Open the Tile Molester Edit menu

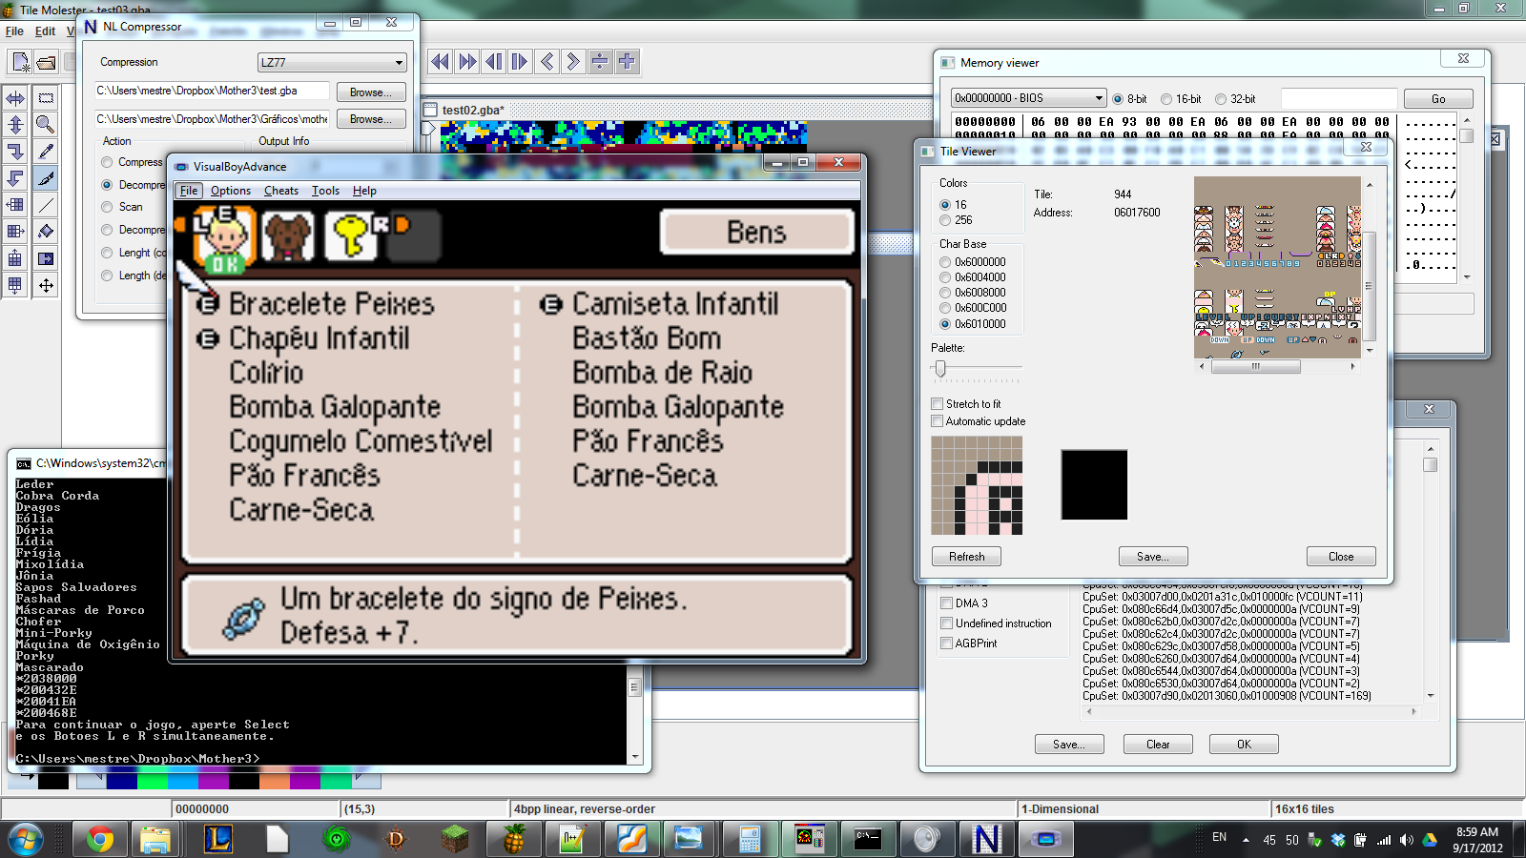(45, 31)
